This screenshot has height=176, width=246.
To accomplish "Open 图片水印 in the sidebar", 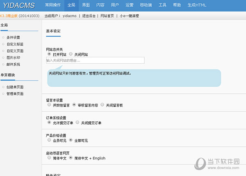I will point(13,58).
